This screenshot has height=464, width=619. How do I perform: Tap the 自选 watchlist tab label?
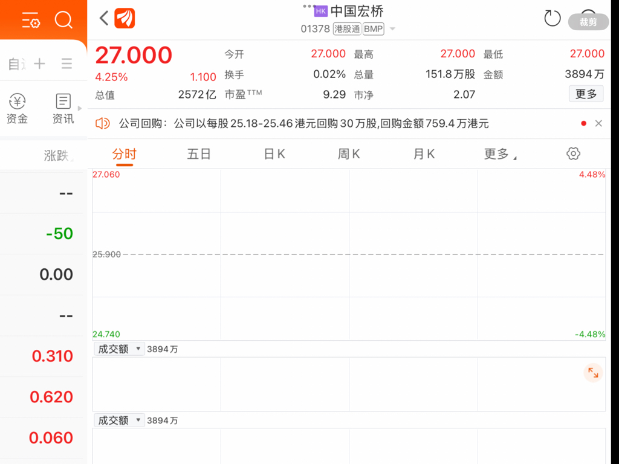(x=18, y=64)
